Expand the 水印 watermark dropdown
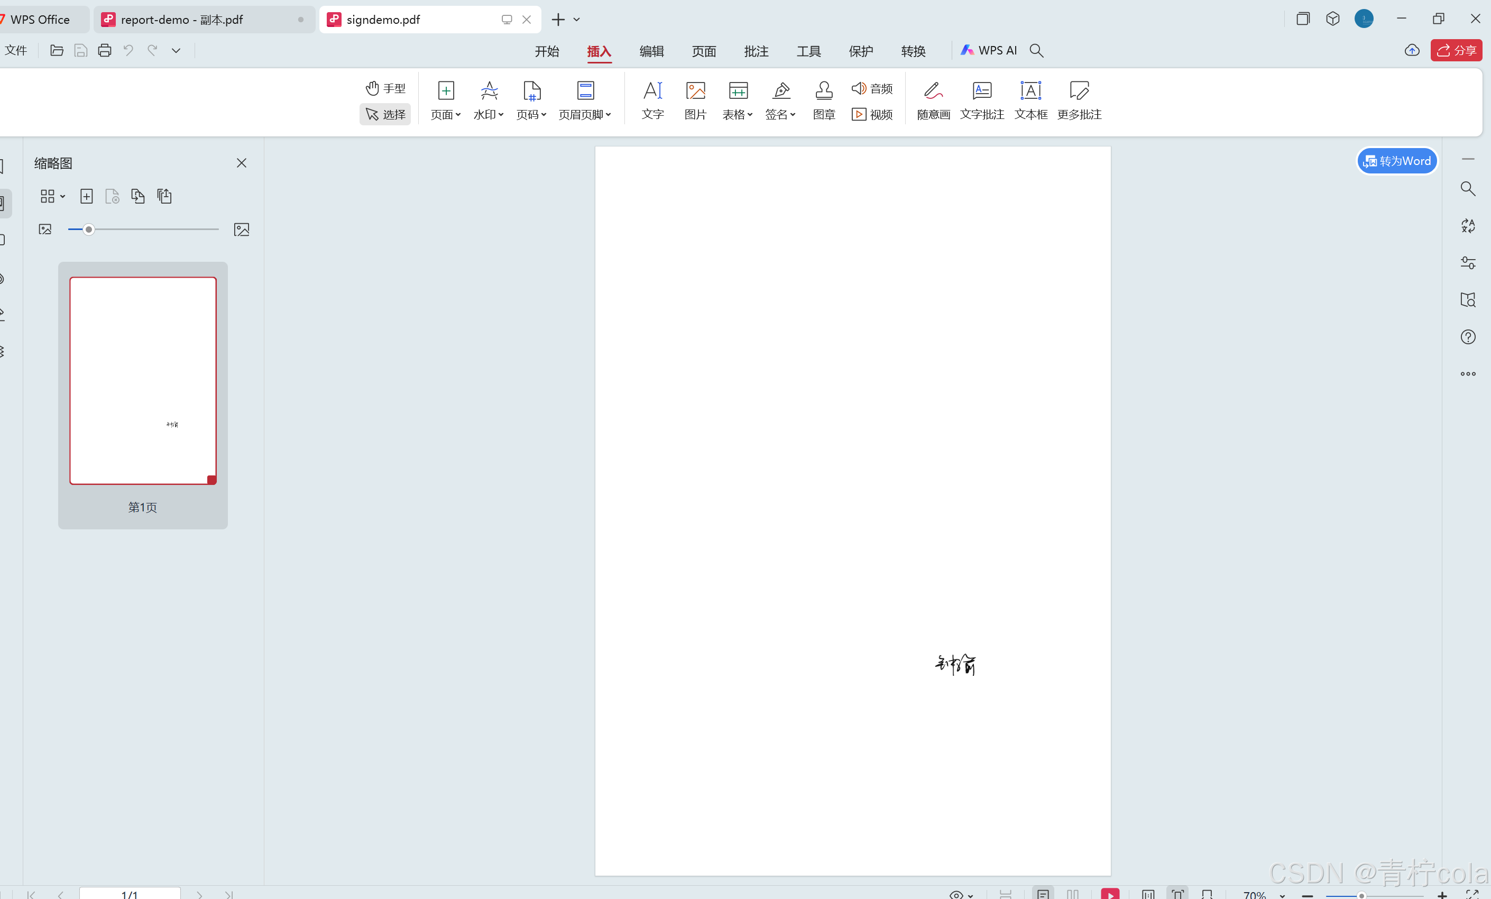 pos(489,114)
